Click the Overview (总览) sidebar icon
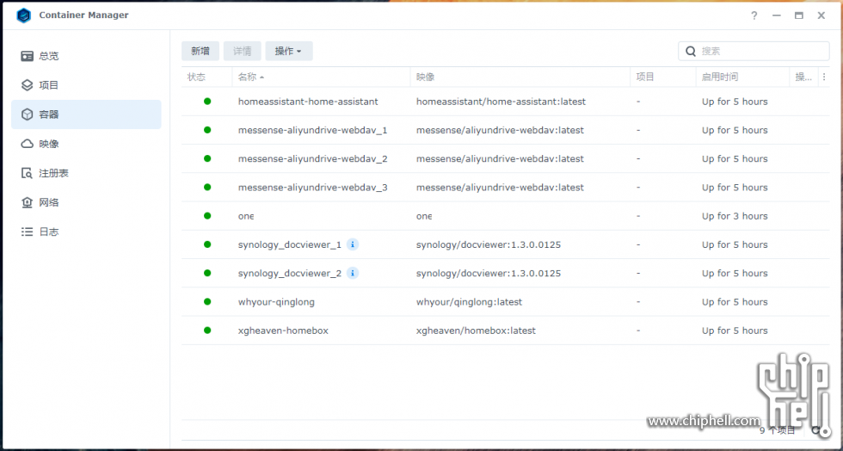 (27, 56)
